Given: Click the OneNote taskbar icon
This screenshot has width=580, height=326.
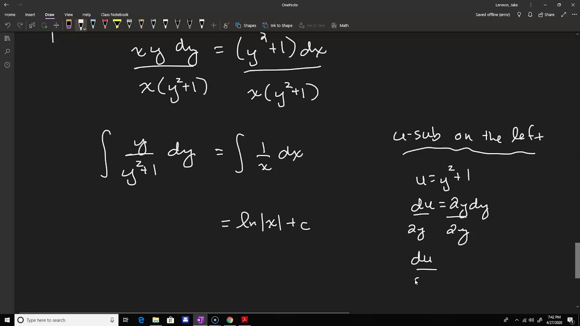Looking at the screenshot, I should pyautogui.click(x=200, y=320).
